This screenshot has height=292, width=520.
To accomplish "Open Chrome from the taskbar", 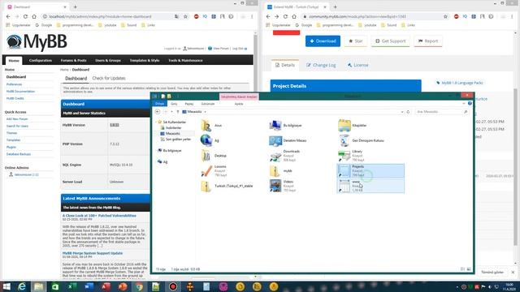I will point(139,286).
